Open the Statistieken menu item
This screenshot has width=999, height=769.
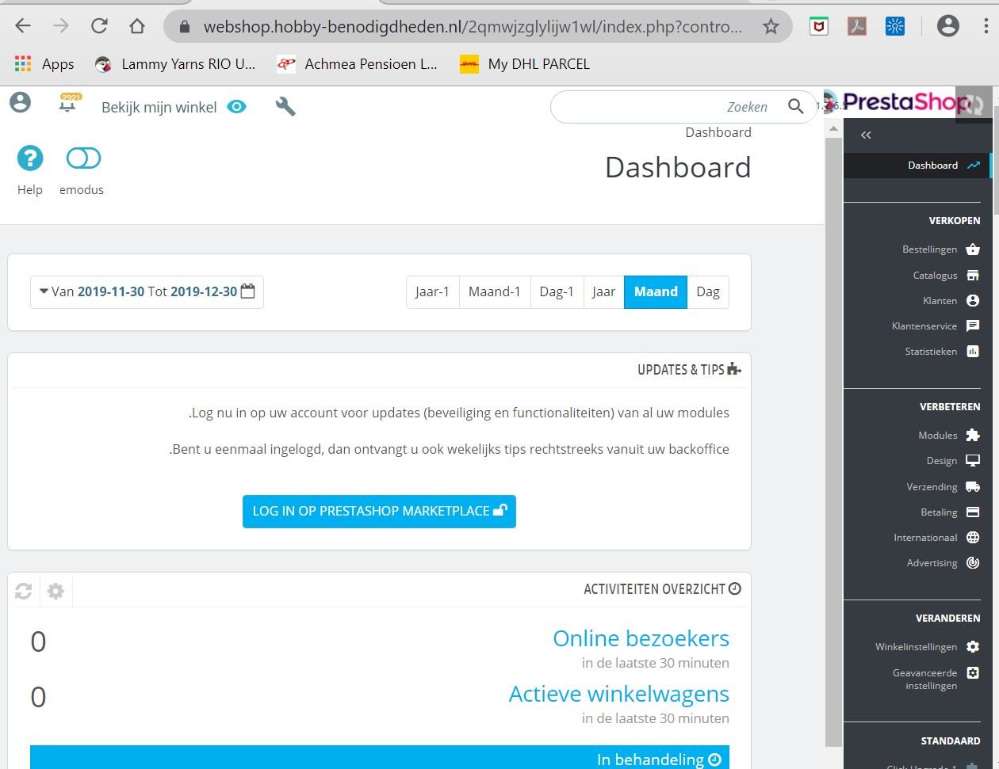[931, 352]
